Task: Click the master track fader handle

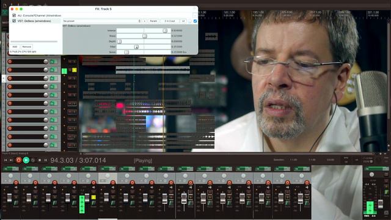Action: [x=381, y=204]
